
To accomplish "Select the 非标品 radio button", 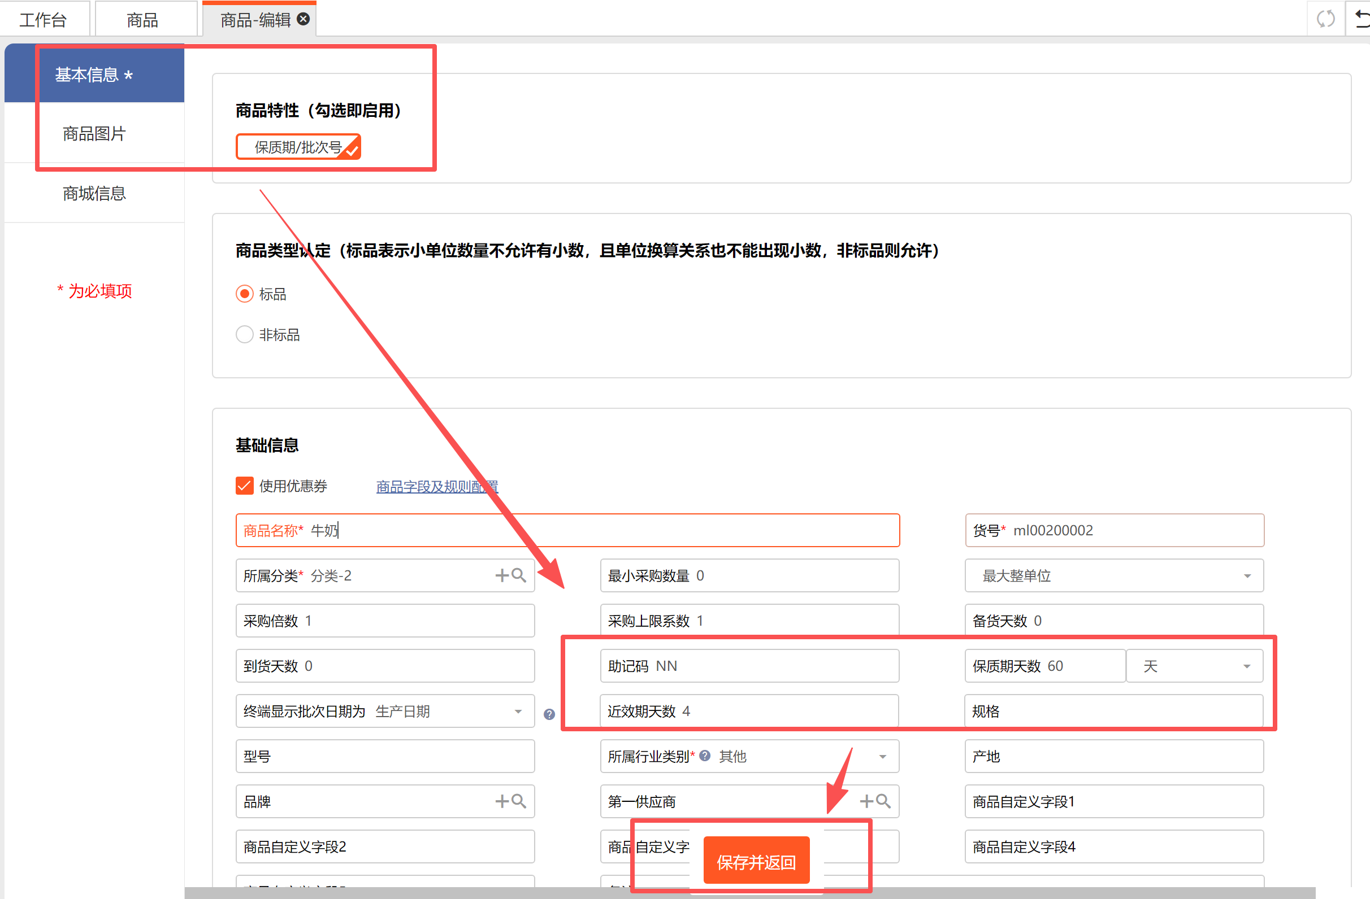I will 245,335.
